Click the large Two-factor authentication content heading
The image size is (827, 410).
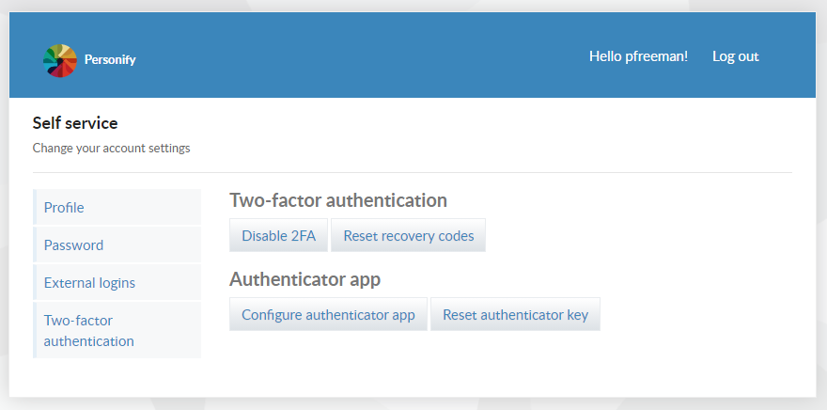tap(338, 200)
